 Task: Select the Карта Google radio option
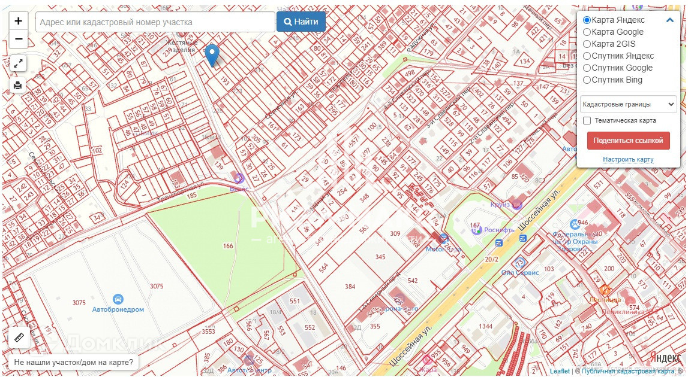(587, 32)
